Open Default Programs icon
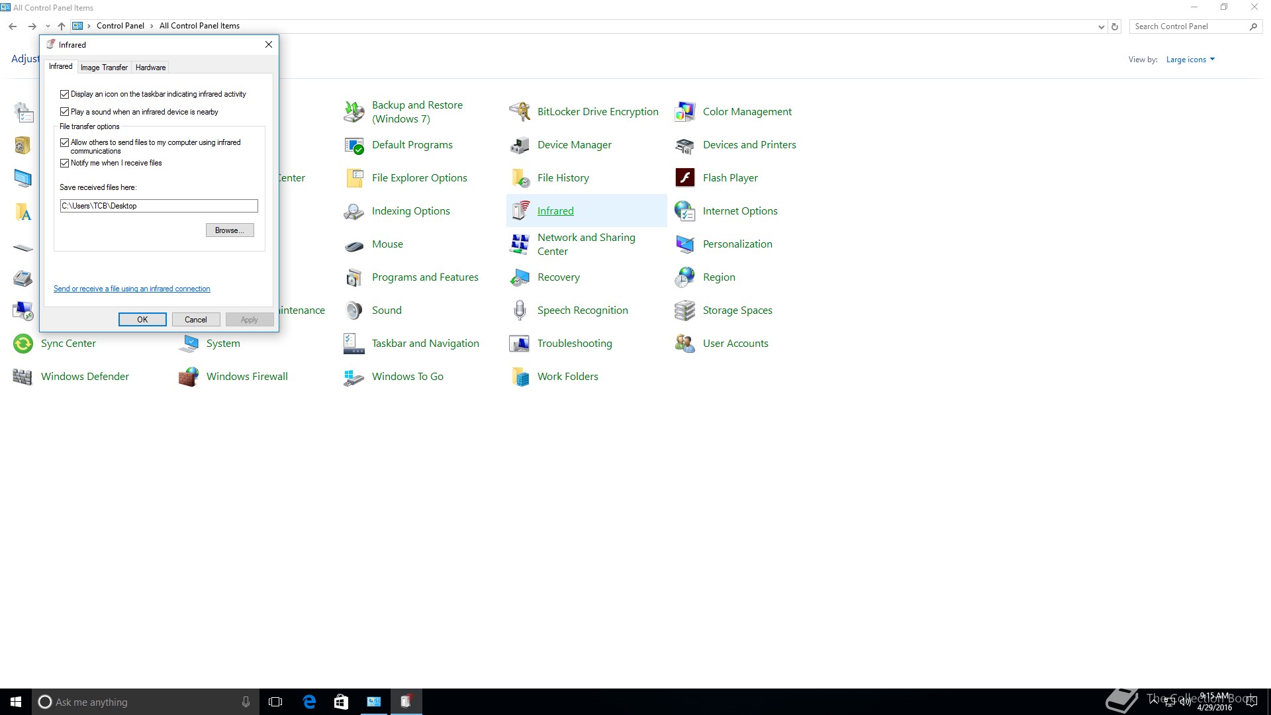The image size is (1271, 715). [354, 145]
